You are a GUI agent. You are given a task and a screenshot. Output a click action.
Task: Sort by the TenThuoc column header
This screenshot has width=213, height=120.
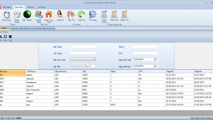click(40, 71)
